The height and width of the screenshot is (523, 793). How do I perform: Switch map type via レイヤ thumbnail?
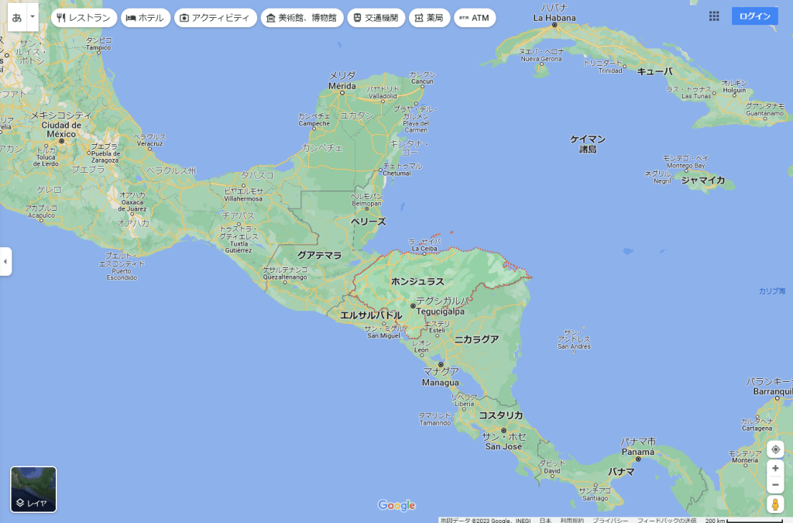(33, 489)
